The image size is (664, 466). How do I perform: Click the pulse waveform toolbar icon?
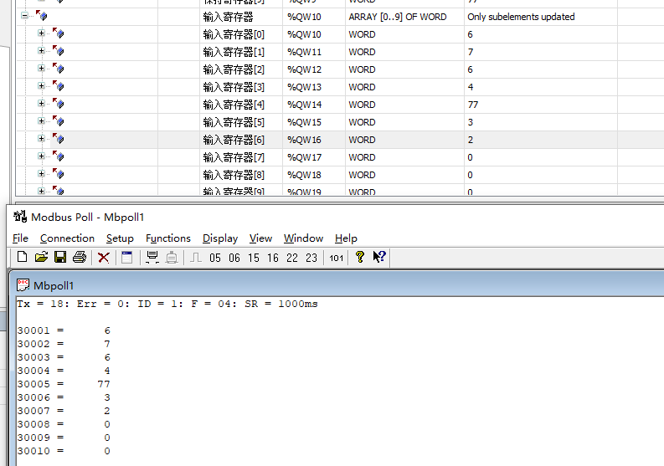tap(195, 258)
